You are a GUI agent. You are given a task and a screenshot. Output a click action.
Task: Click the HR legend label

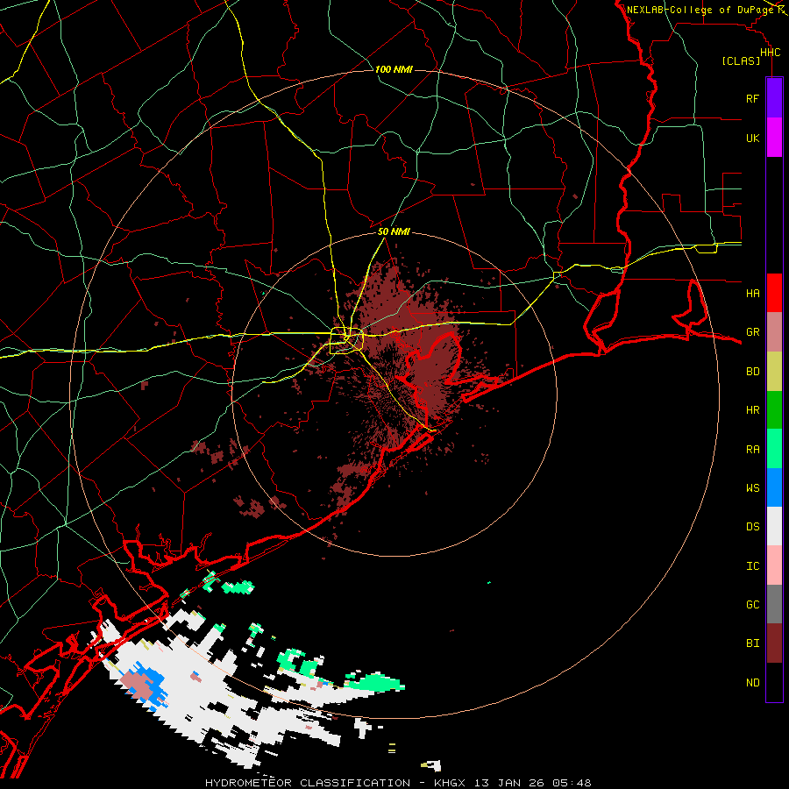pos(752,410)
